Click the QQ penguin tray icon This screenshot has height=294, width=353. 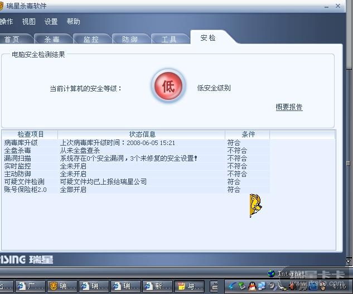click(252, 286)
